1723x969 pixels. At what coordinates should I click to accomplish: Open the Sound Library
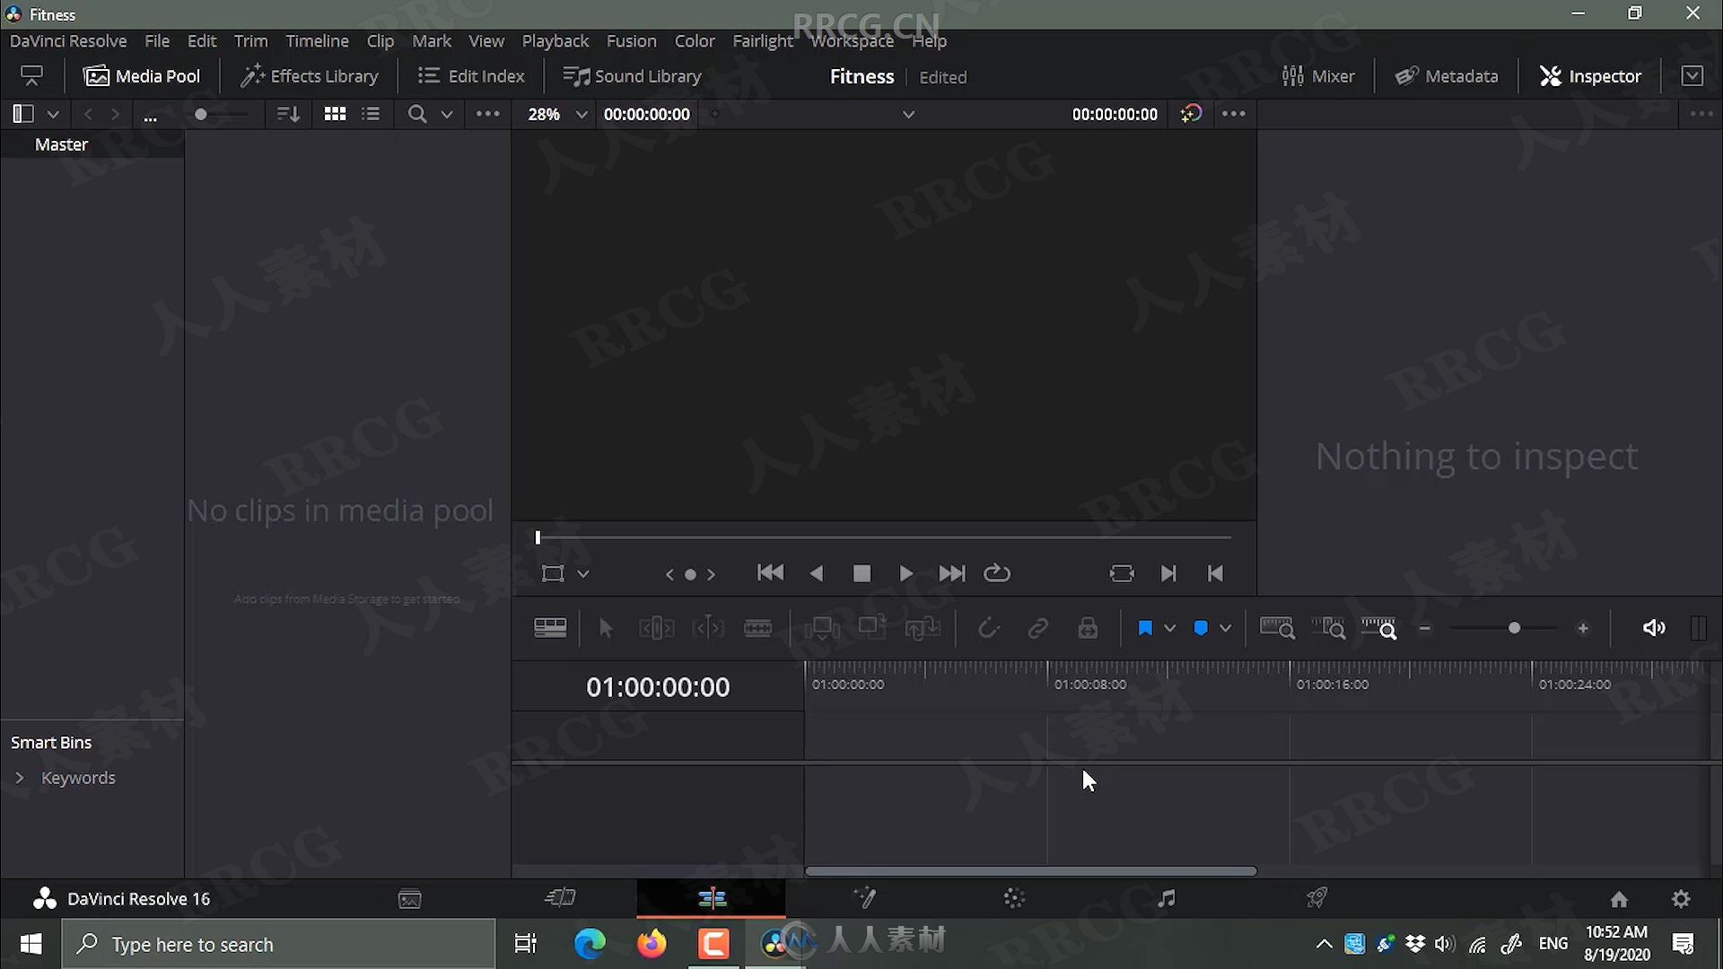coord(632,76)
